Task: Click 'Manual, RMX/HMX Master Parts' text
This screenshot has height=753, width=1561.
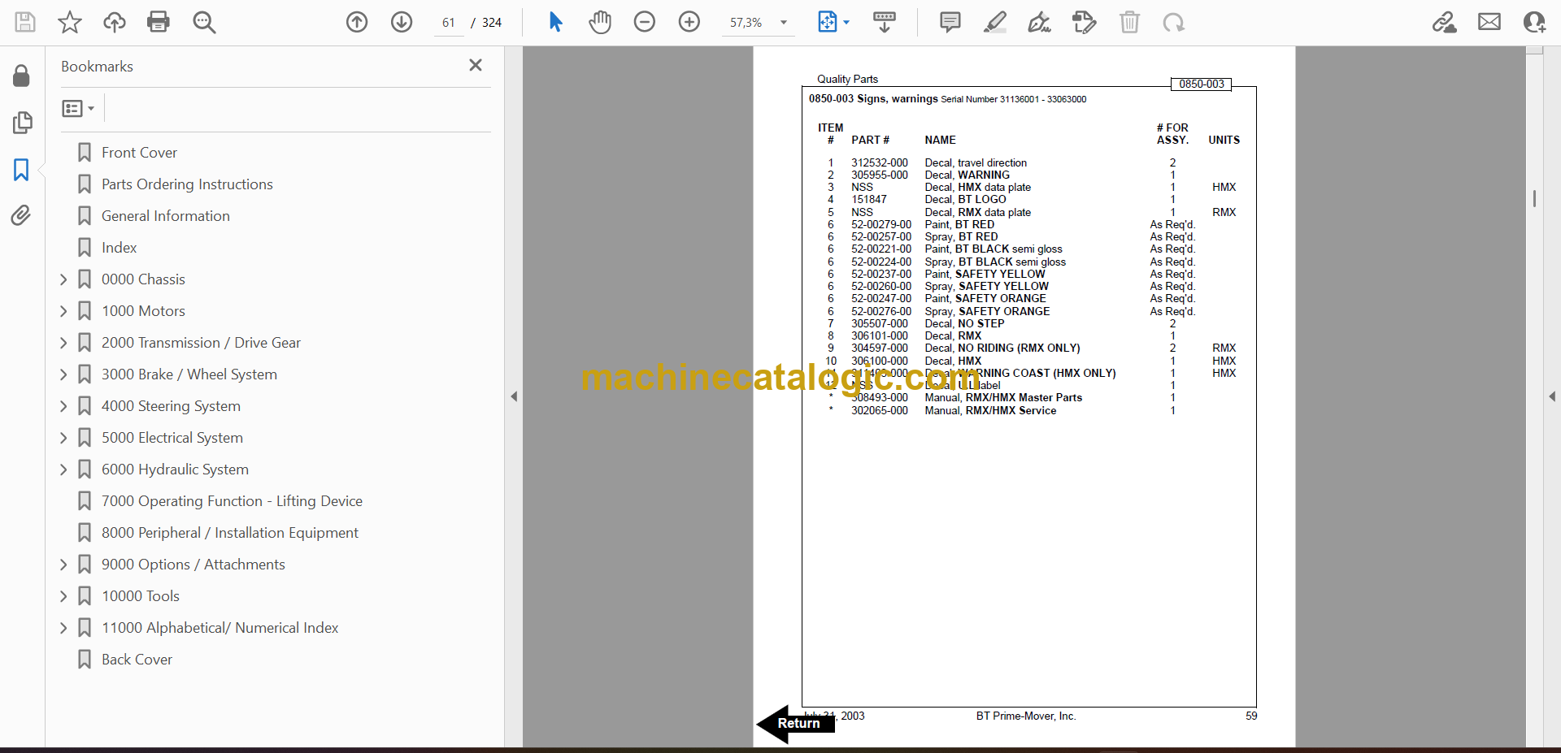Action: click(1003, 398)
